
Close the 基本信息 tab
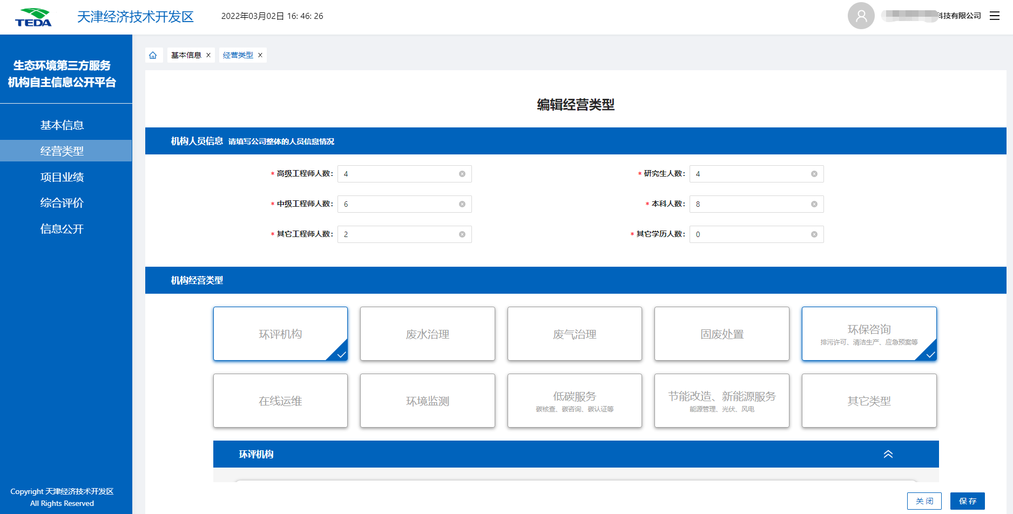(x=208, y=55)
